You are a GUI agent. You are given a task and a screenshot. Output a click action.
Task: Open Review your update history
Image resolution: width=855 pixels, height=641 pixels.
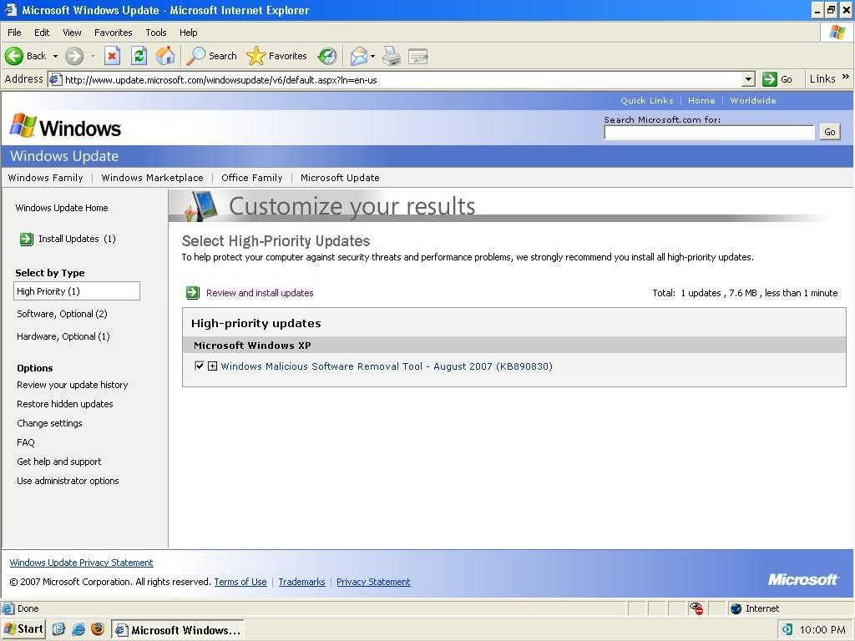pos(73,385)
